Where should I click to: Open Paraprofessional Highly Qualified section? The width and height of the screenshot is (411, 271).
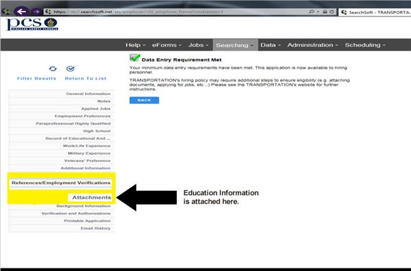pos(62,123)
